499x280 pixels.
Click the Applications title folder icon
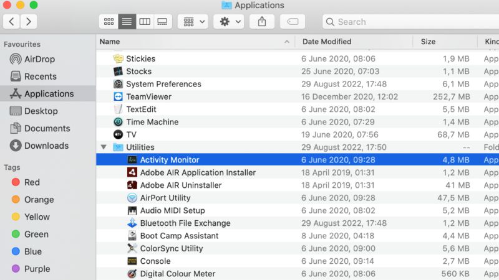tap(226, 5)
